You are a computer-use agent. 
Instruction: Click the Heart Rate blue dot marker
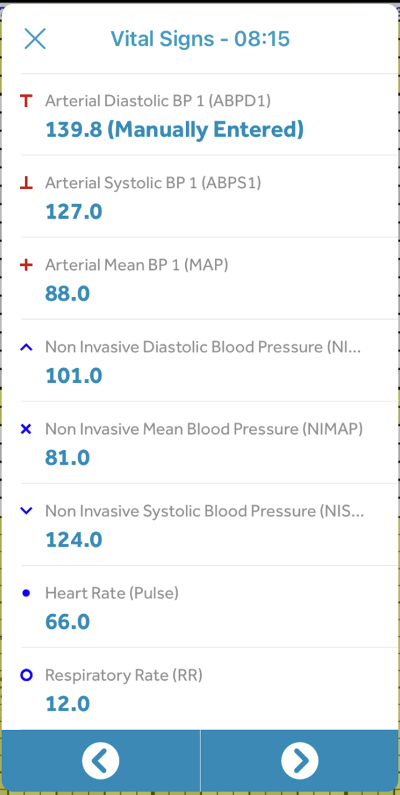pos(27,593)
